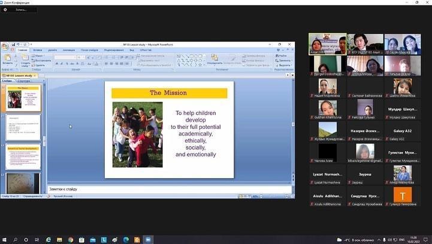Switch to the Дизайн ribbon tab
This screenshot has height=244, width=432.
click(53, 50)
